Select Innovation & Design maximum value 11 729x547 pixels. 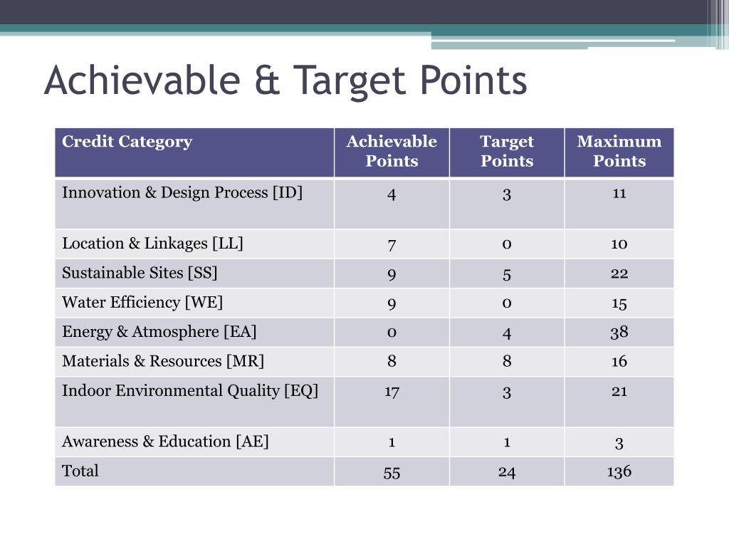point(619,193)
